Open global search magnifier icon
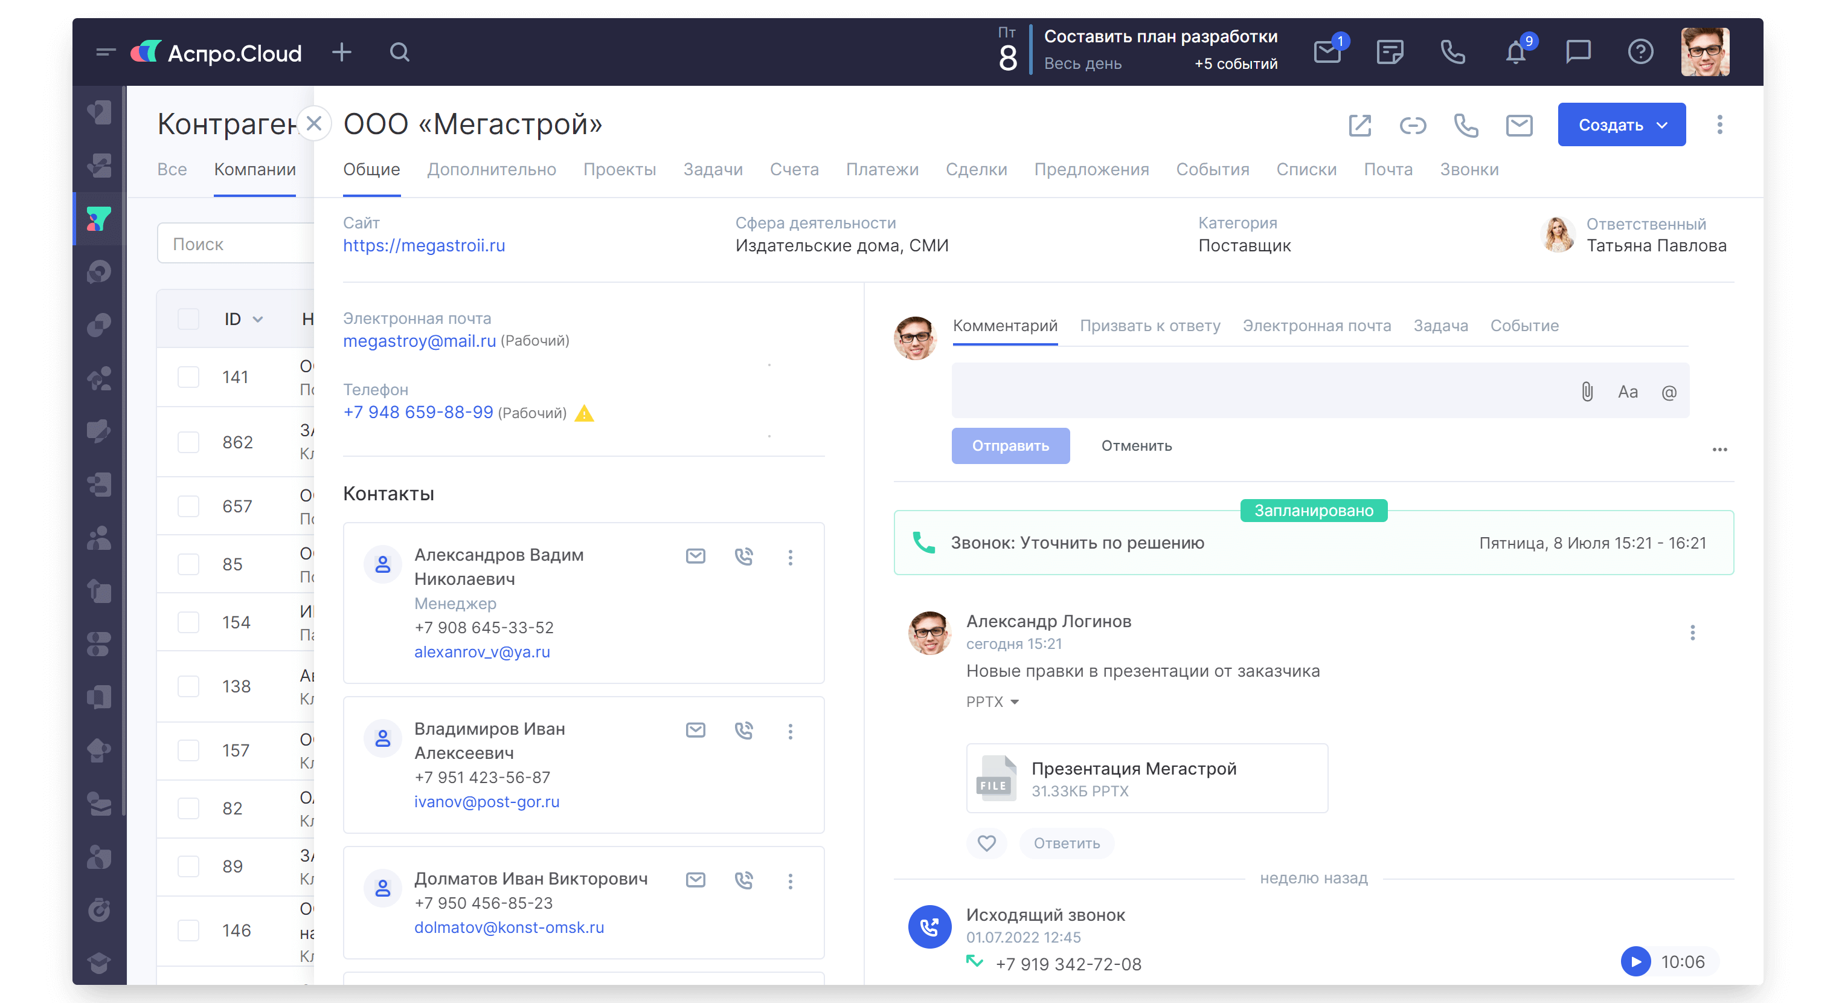 [x=400, y=52]
